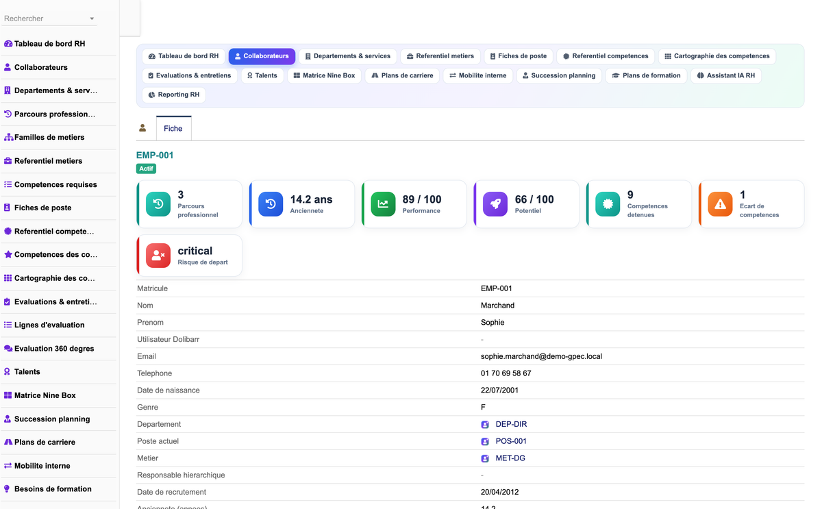Select the Fiche tab
Screen dimensions: 822x509
pos(173,128)
